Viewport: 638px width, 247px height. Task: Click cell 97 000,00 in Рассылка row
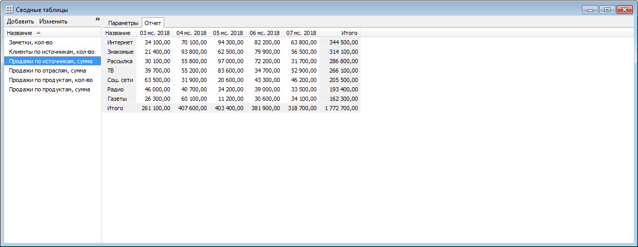pos(228,61)
